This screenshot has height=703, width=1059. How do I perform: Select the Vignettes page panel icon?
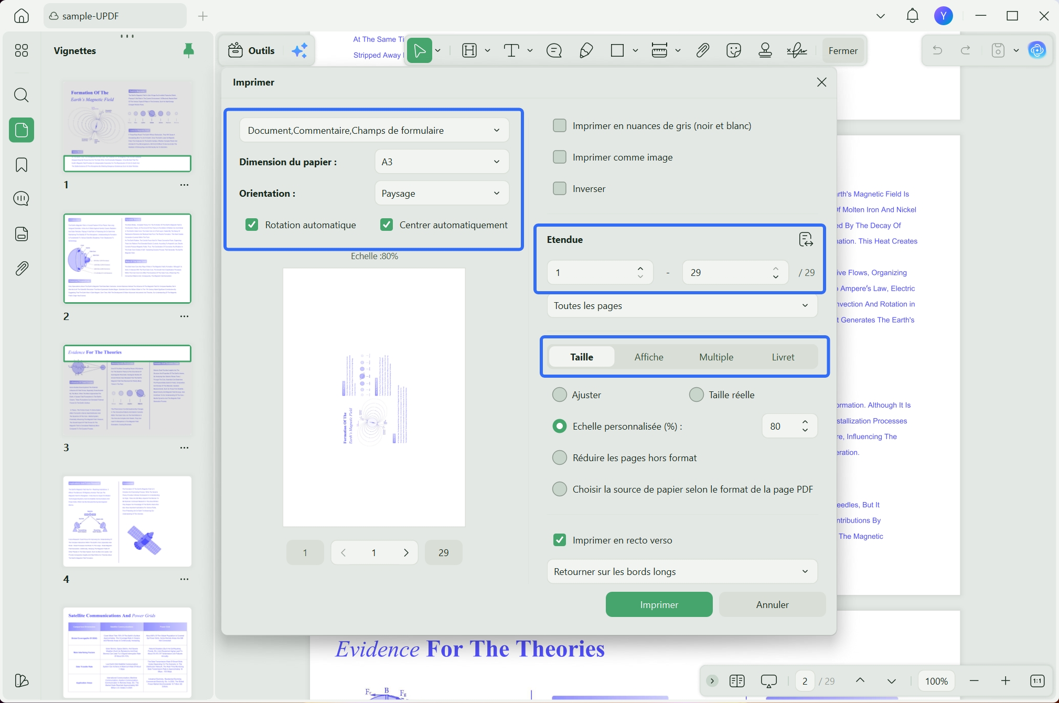tap(22, 130)
